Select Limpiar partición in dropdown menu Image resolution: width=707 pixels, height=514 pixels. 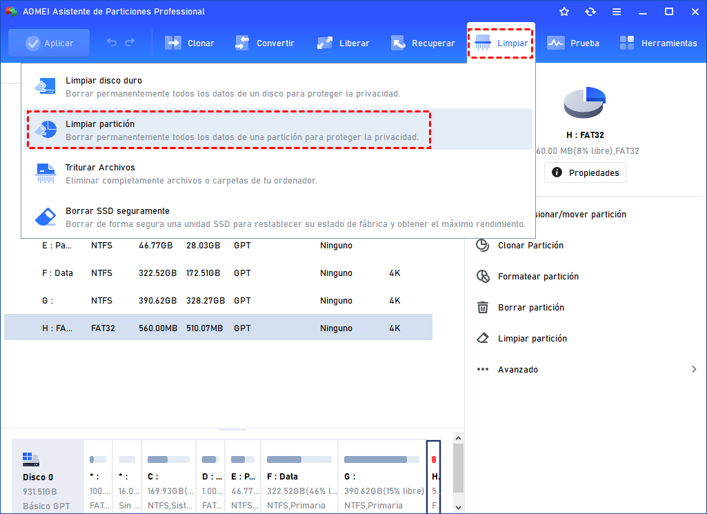point(278,130)
